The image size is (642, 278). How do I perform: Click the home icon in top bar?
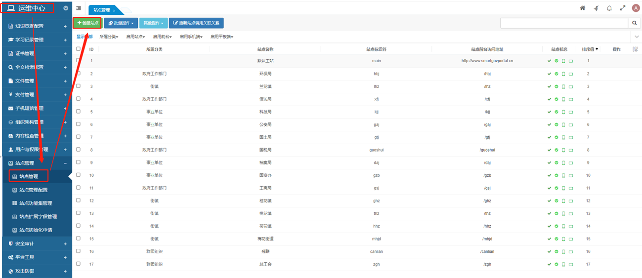[x=583, y=8]
